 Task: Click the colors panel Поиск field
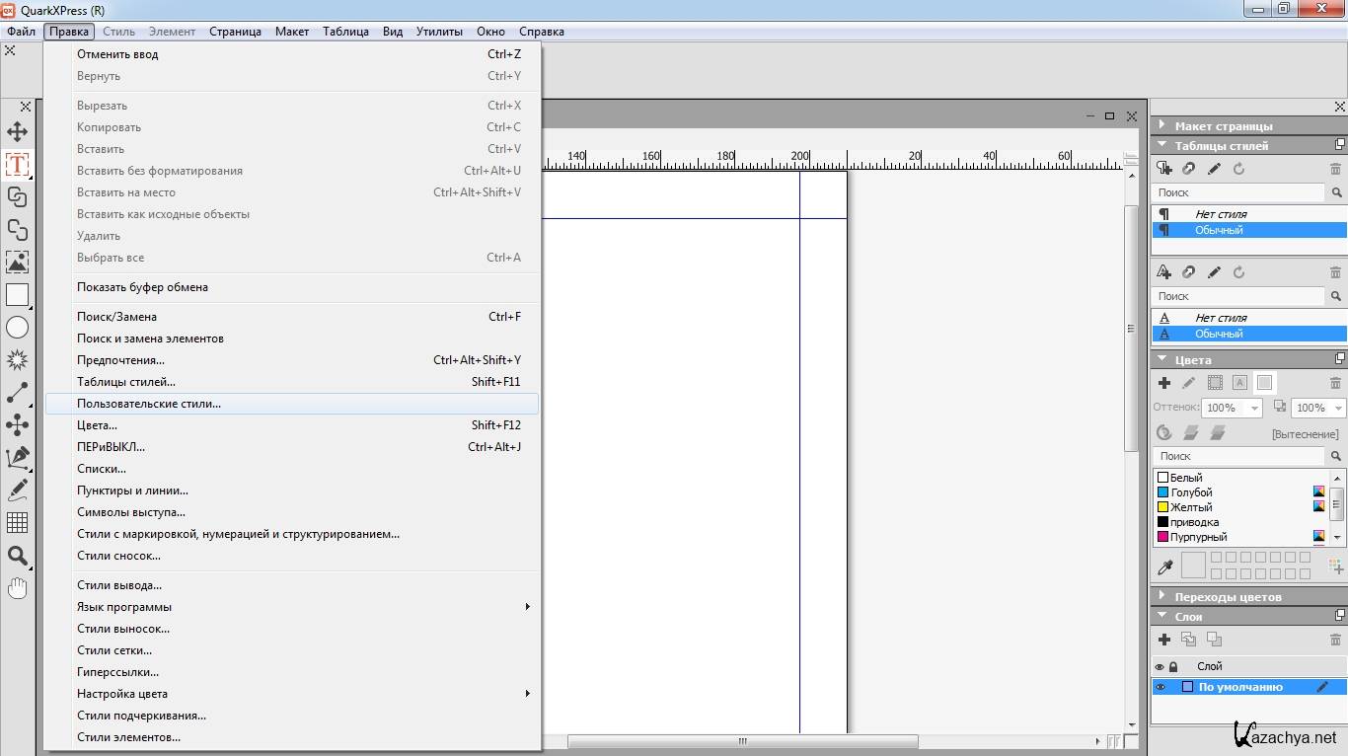pyautogui.click(x=1238, y=456)
